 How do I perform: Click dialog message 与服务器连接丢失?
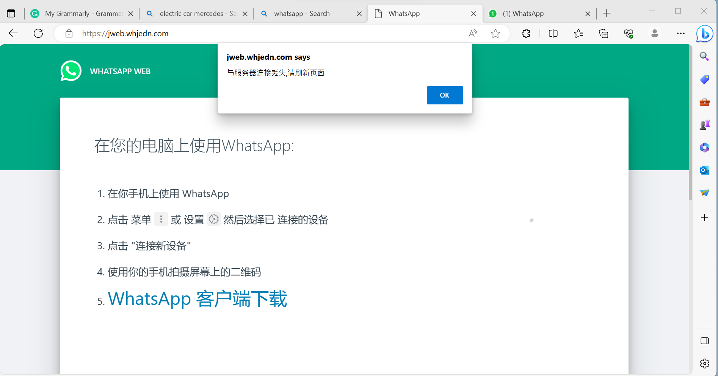(x=276, y=73)
